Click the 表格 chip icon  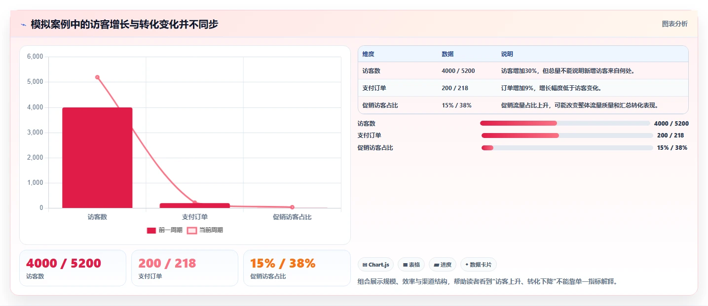[x=405, y=265]
